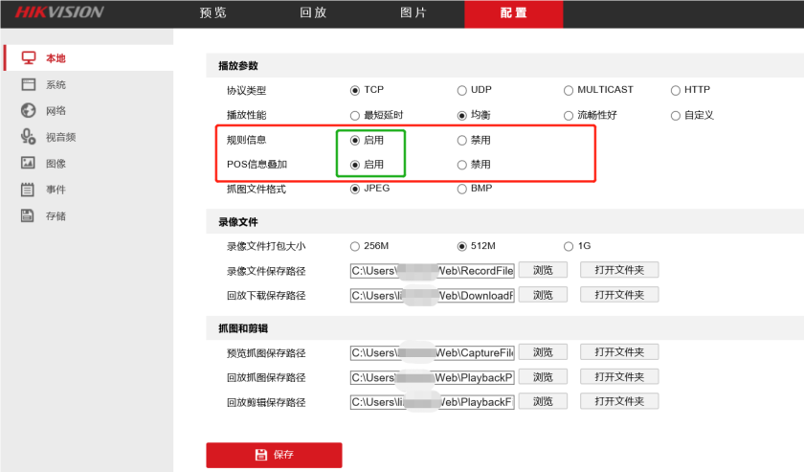Open the video/audio (视音频) microphone icon
The height and width of the screenshot is (472, 804).
point(29,137)
